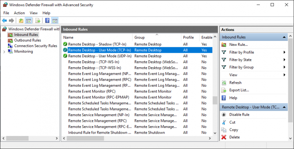Viewport: 294px width, 149px height.
Task: Open the View submenu arrow in Actions
Action: click(284, 75)
